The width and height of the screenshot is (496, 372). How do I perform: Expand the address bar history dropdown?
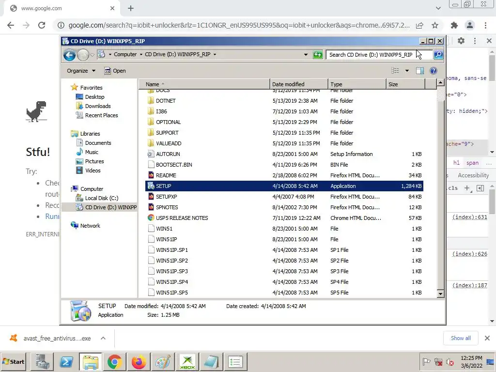(x=306, y=55)
